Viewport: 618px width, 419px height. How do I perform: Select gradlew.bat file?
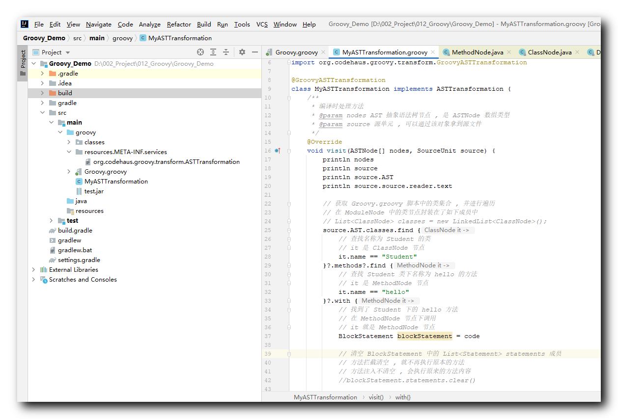point(75,250)
